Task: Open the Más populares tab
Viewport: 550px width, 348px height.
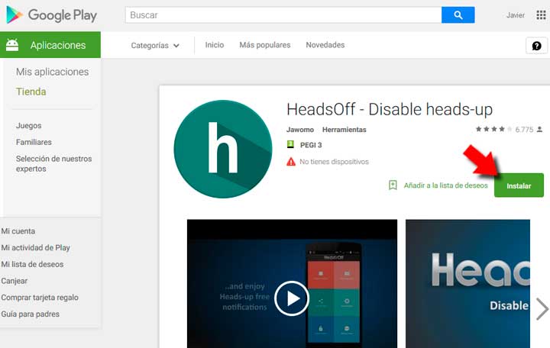Action: tap(264, 45)
